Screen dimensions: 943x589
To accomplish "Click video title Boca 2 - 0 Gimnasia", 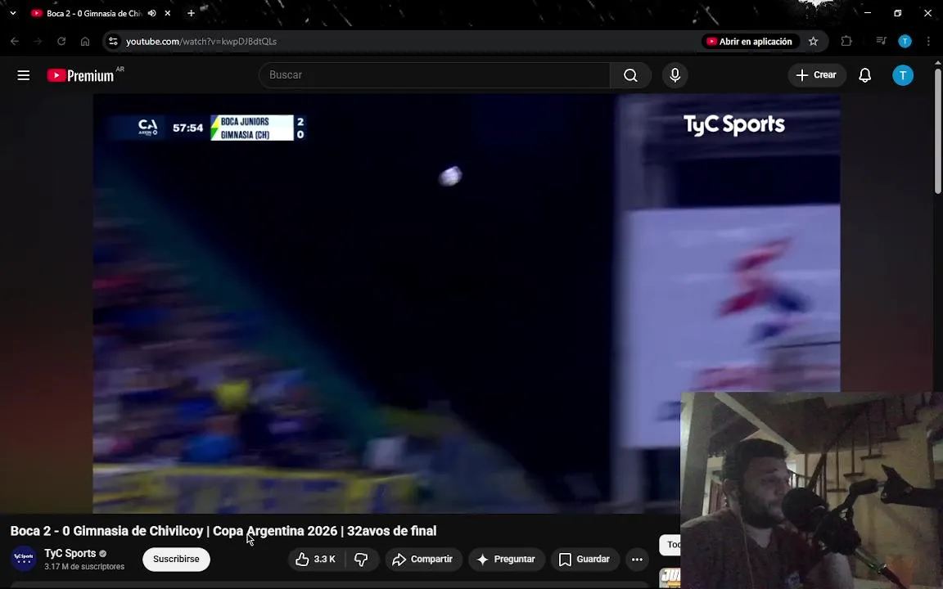I will point(223,531).
